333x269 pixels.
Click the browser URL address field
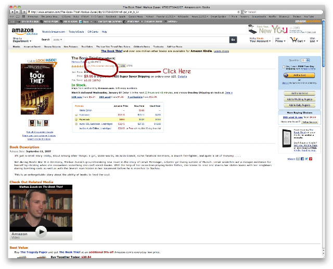click(133, 12)
